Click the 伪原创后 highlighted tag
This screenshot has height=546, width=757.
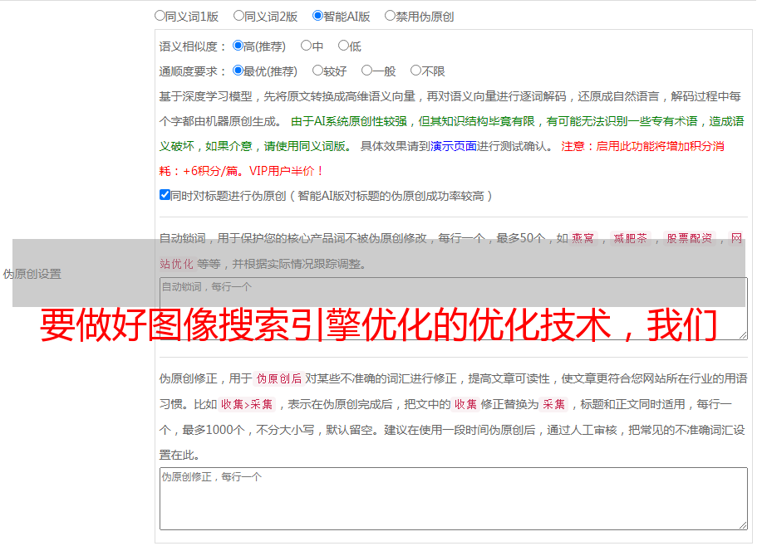pos(279,378)
